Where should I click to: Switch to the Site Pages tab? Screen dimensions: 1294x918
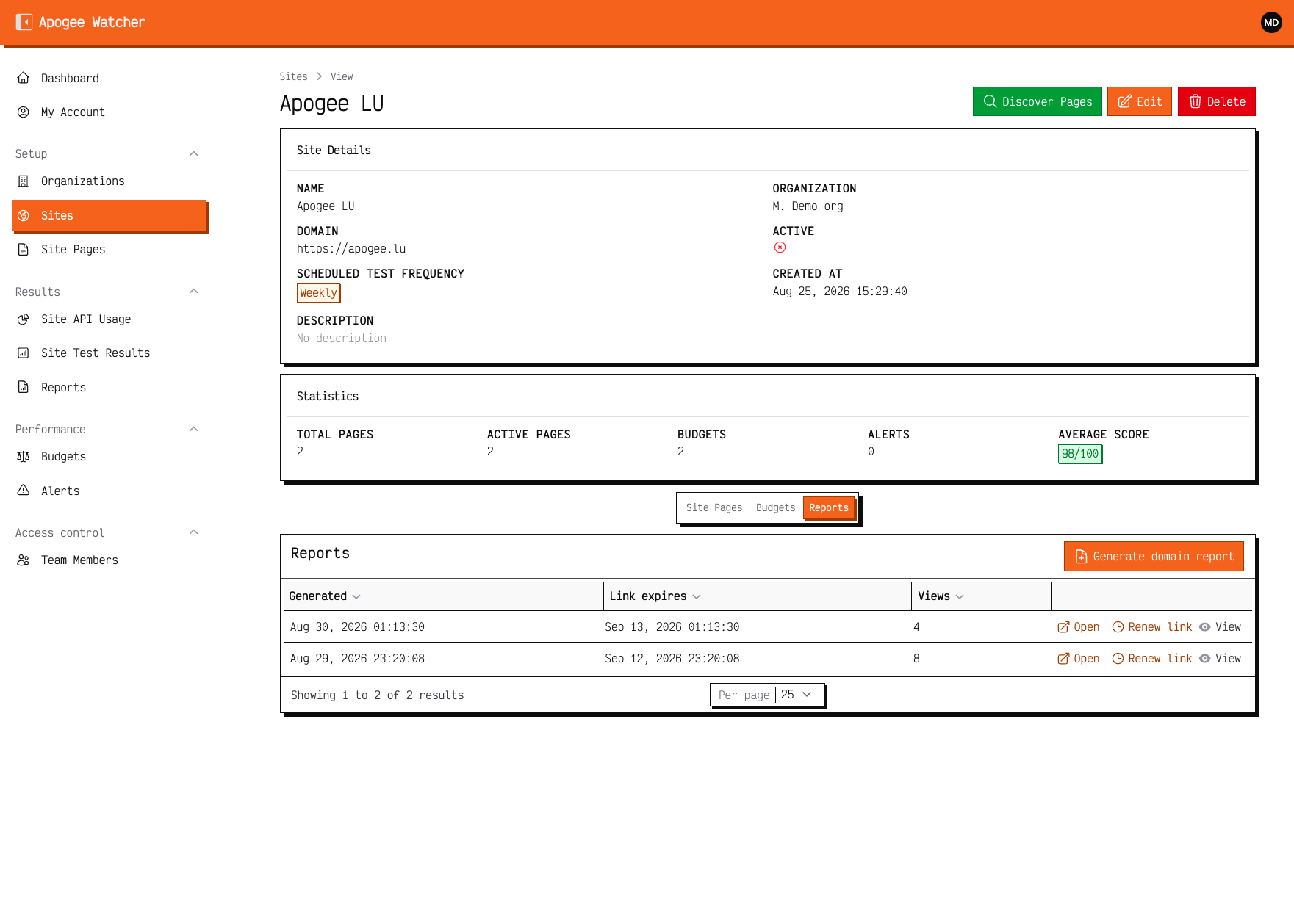pyautogui.click(x=714, y=507)
